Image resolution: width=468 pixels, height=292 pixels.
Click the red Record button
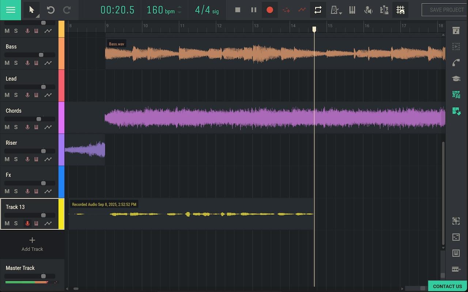click(x=270, y=10)
